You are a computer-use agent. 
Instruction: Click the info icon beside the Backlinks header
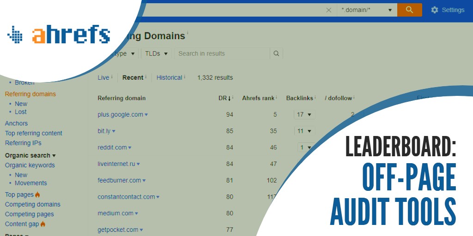315,98
